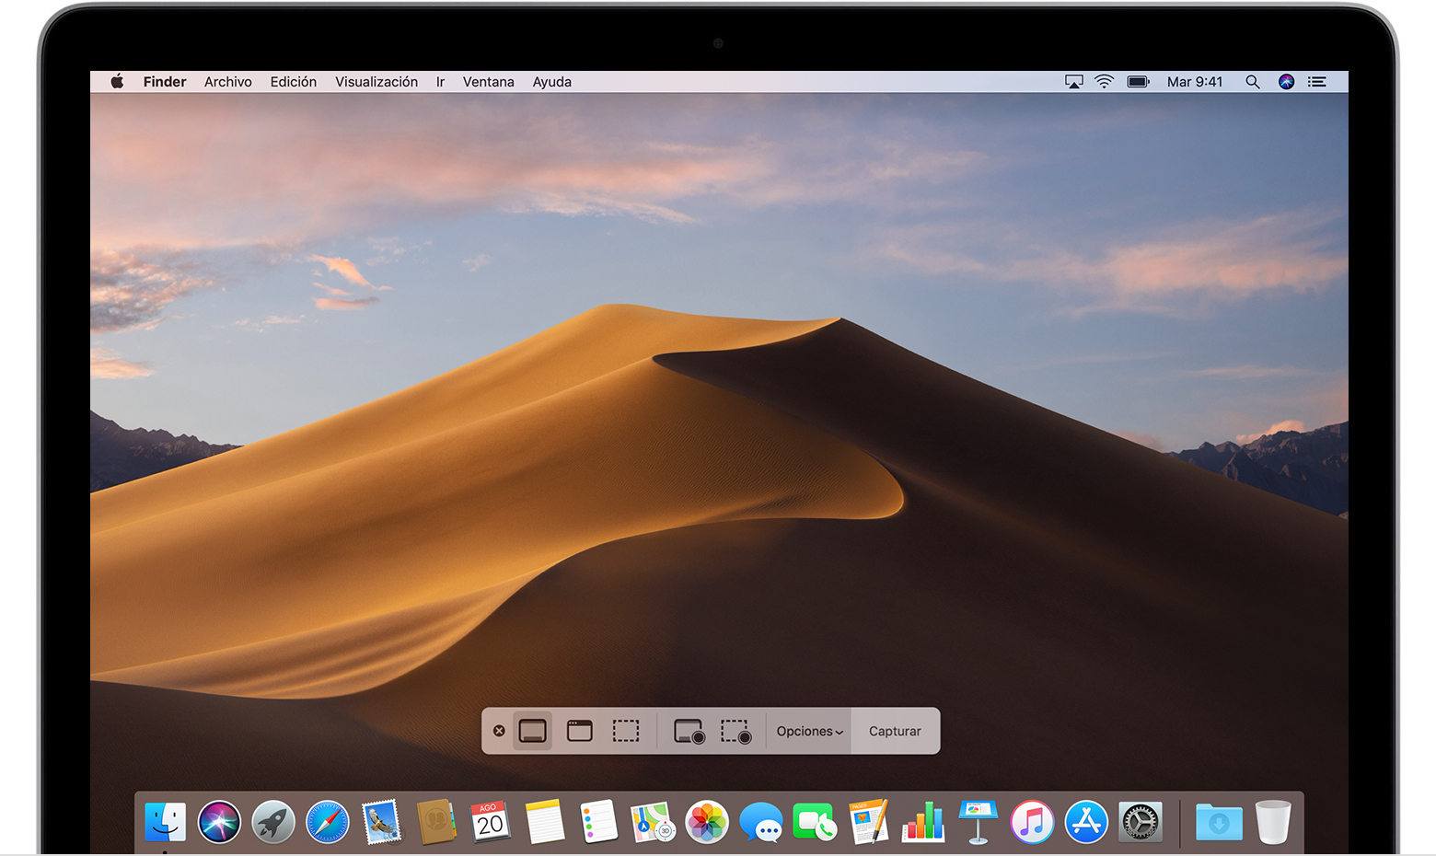Open the Maps app in the Dock

point(652,822)
